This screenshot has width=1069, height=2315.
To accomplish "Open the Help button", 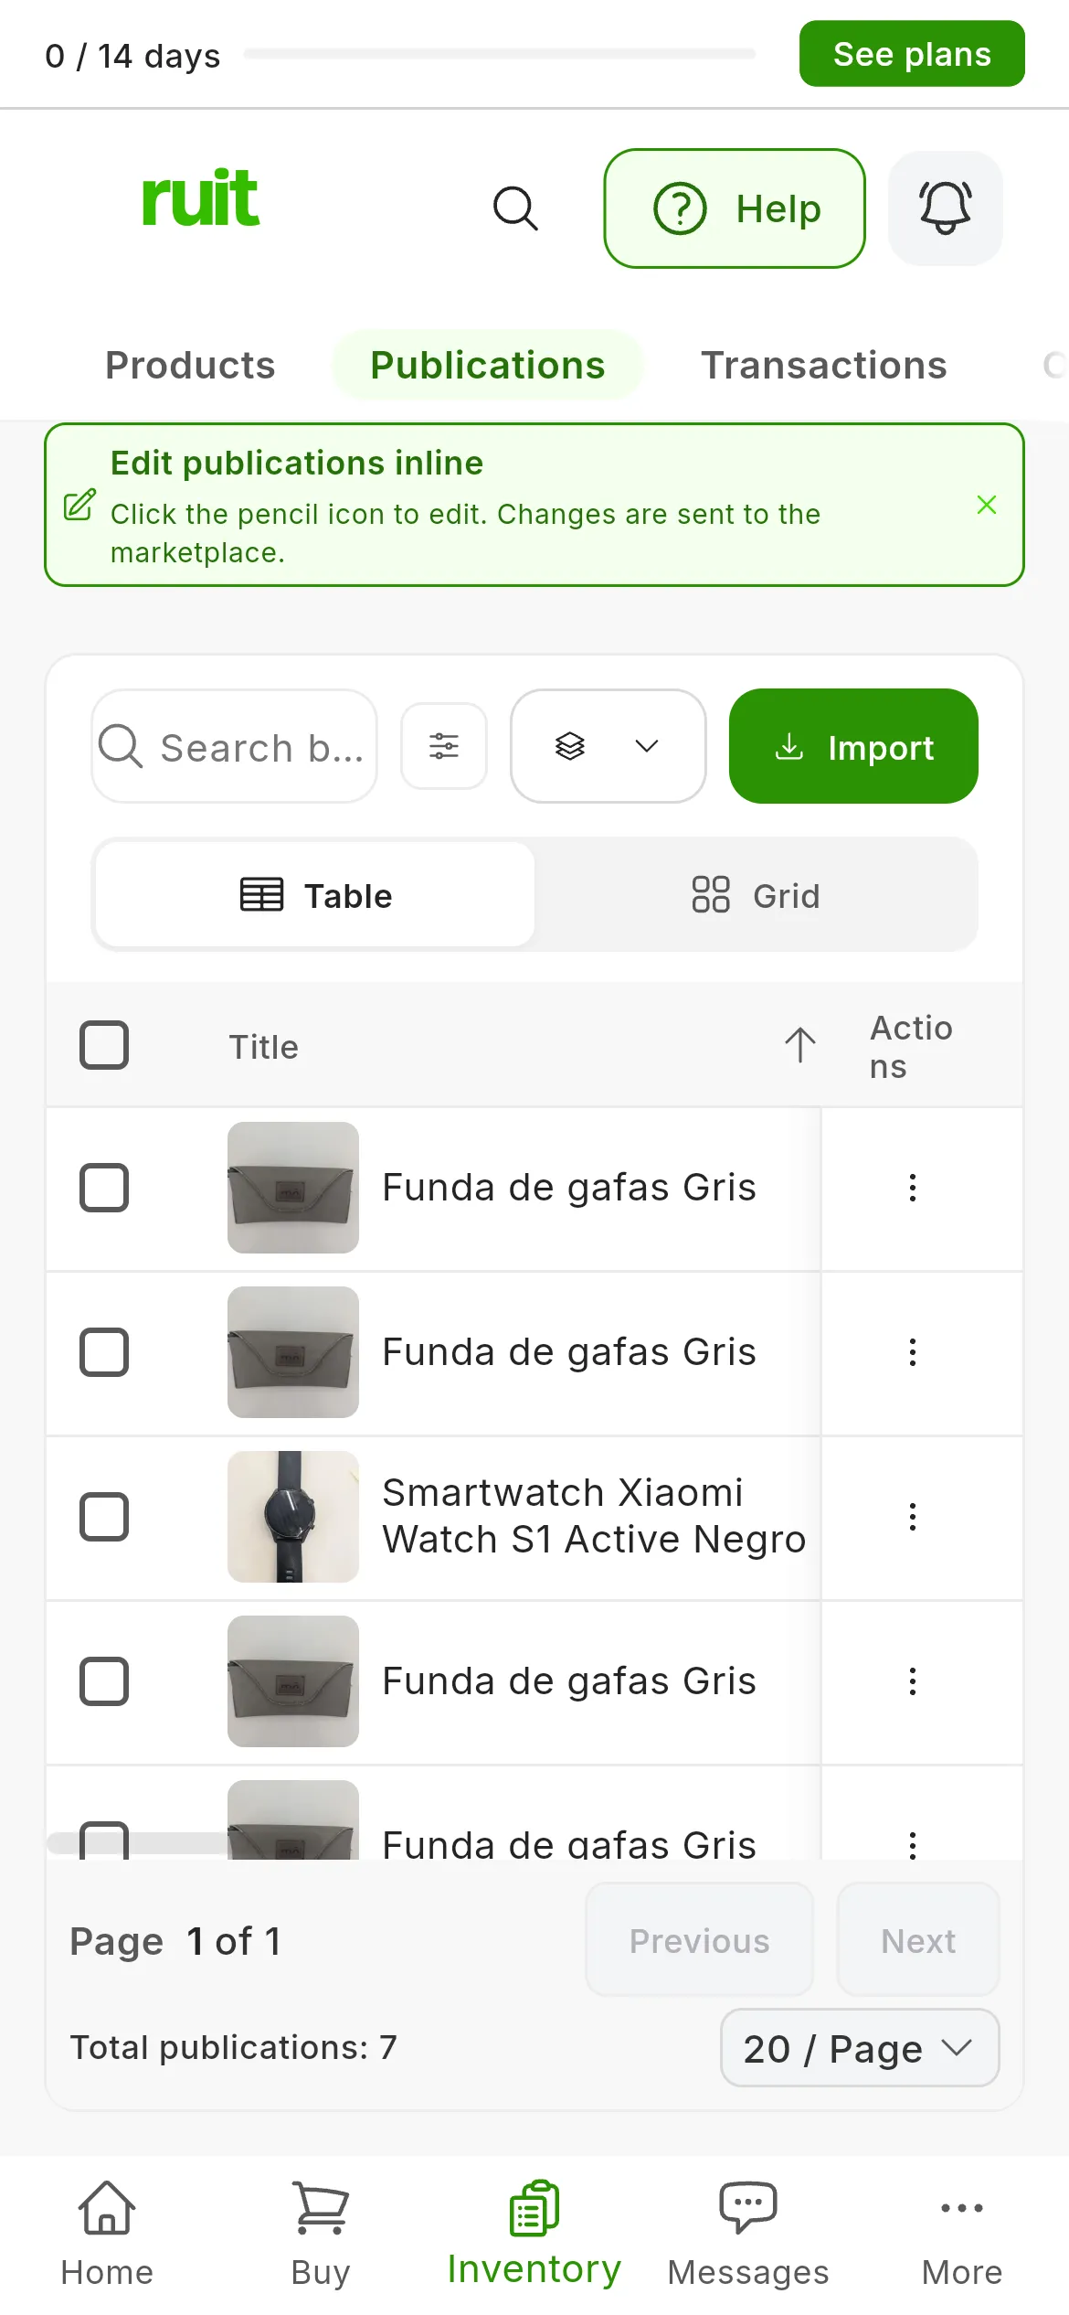I will tap(735, 208).
